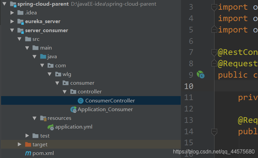Image resolution: width=258 pixels, height=158 pixels.
Task: Expand the test folder
Action: 27,136
